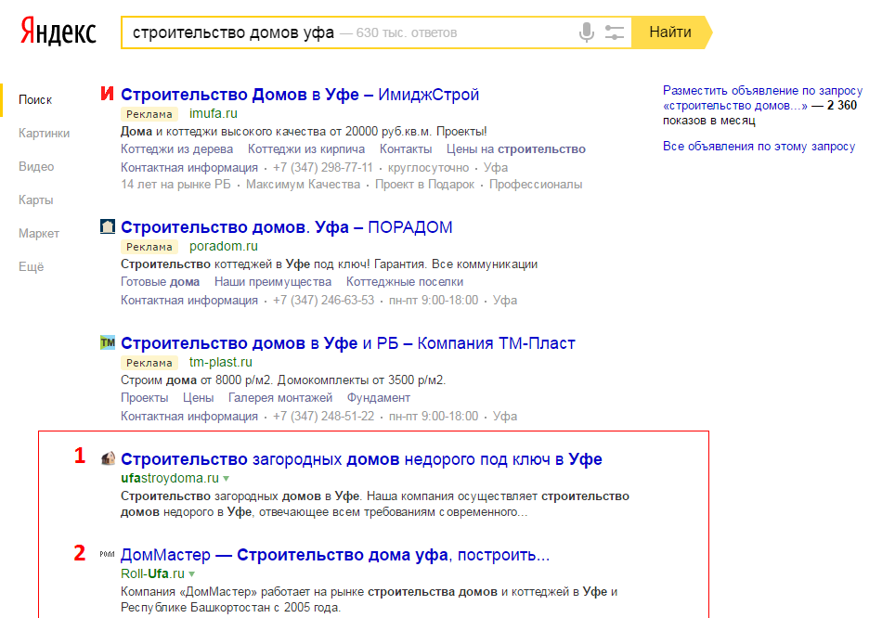
Task: Select the Поиск sidebar tab
Action: point(35,100)
